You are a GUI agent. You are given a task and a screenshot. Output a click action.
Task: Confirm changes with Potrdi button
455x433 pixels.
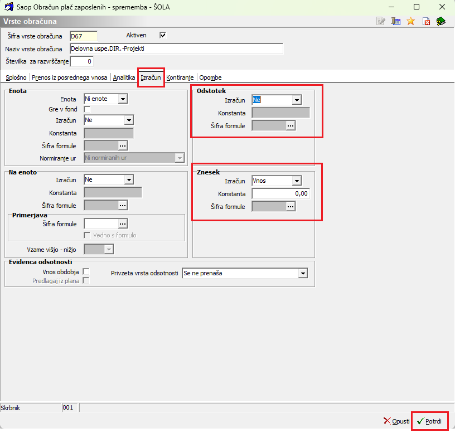coord(429,421)
